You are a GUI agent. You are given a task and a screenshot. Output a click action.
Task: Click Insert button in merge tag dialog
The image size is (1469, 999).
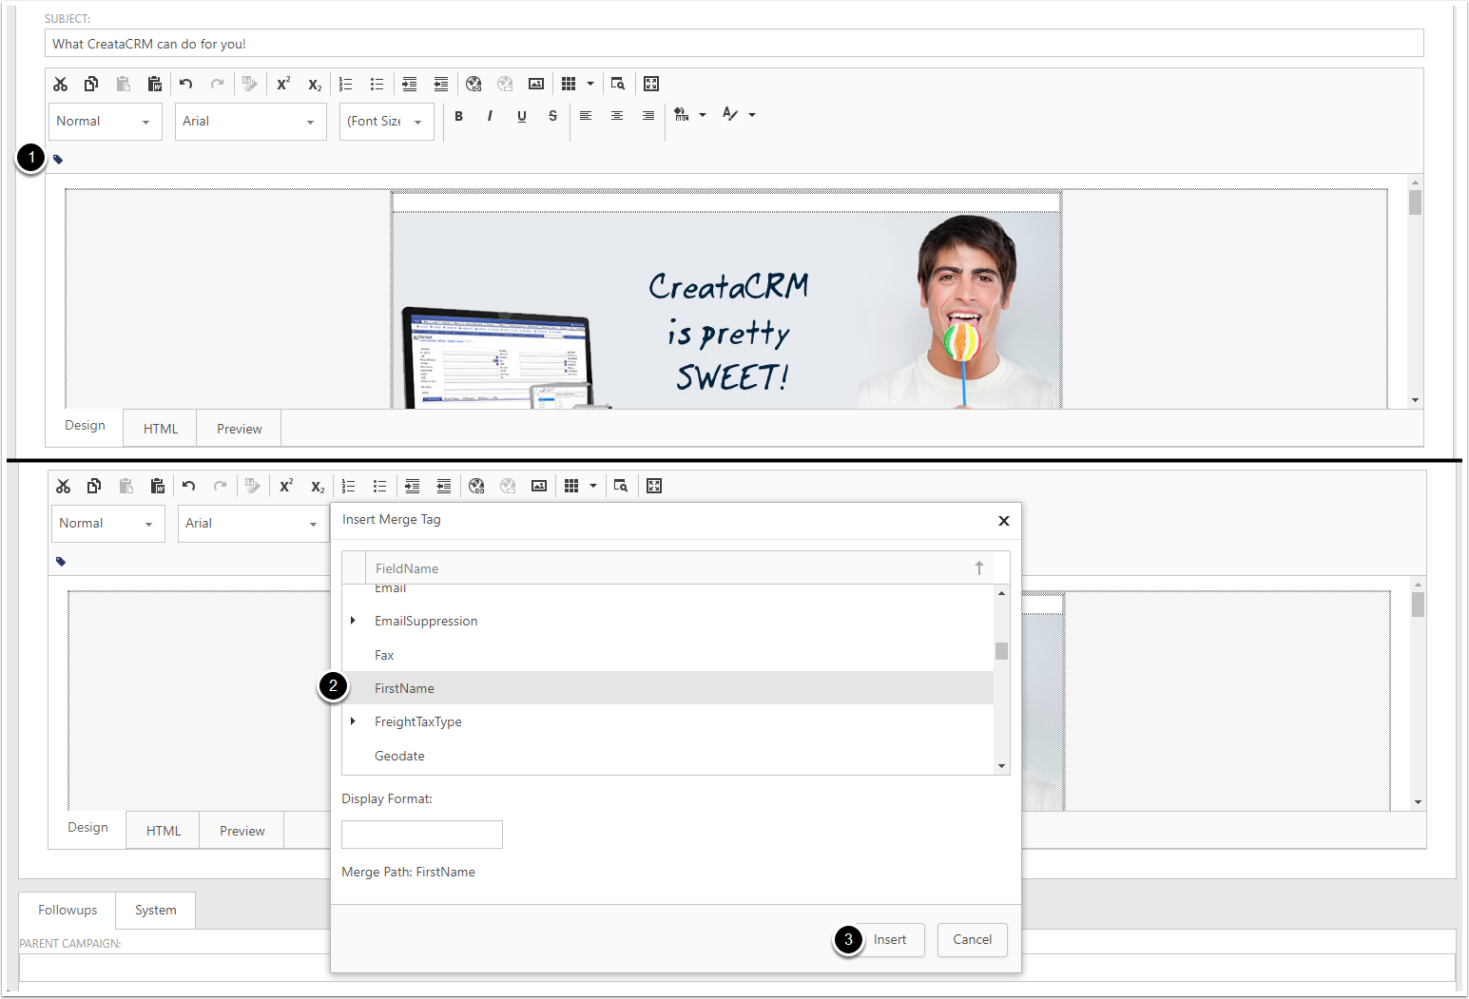[x=890, y=940]
